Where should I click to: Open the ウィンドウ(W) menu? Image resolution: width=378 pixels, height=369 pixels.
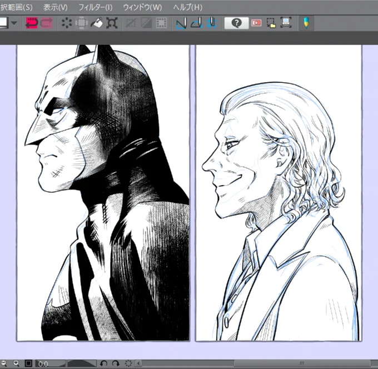pyautogui.click(x=142, y=7)
